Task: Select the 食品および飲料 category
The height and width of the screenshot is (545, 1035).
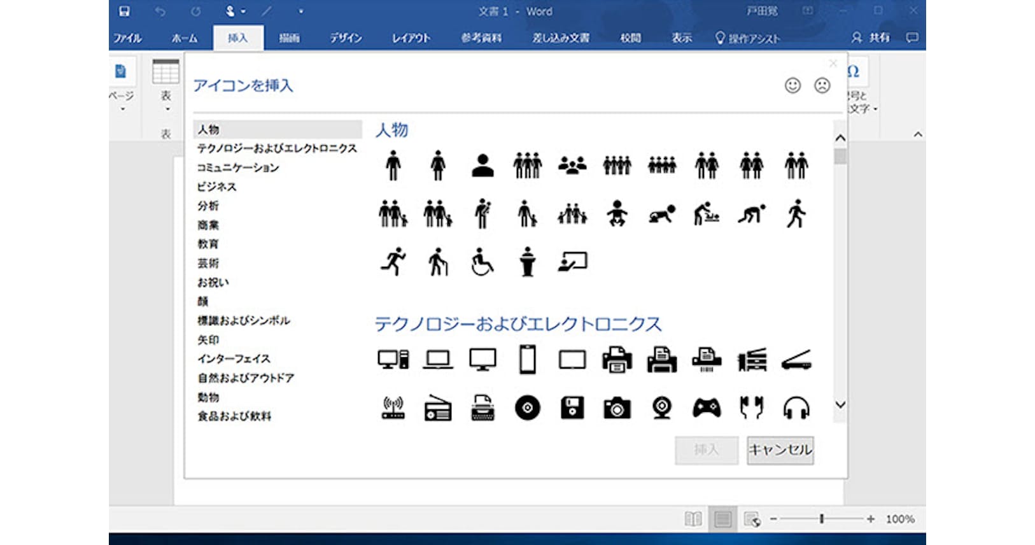Action: pyautogui.click(x=234, y=416)
